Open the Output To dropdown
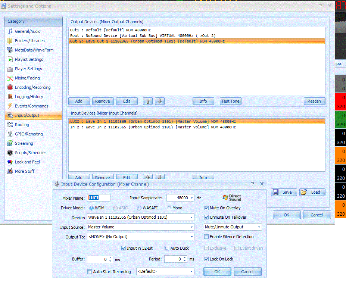Screen dimensions: 346x284 [x=191, y=237]
